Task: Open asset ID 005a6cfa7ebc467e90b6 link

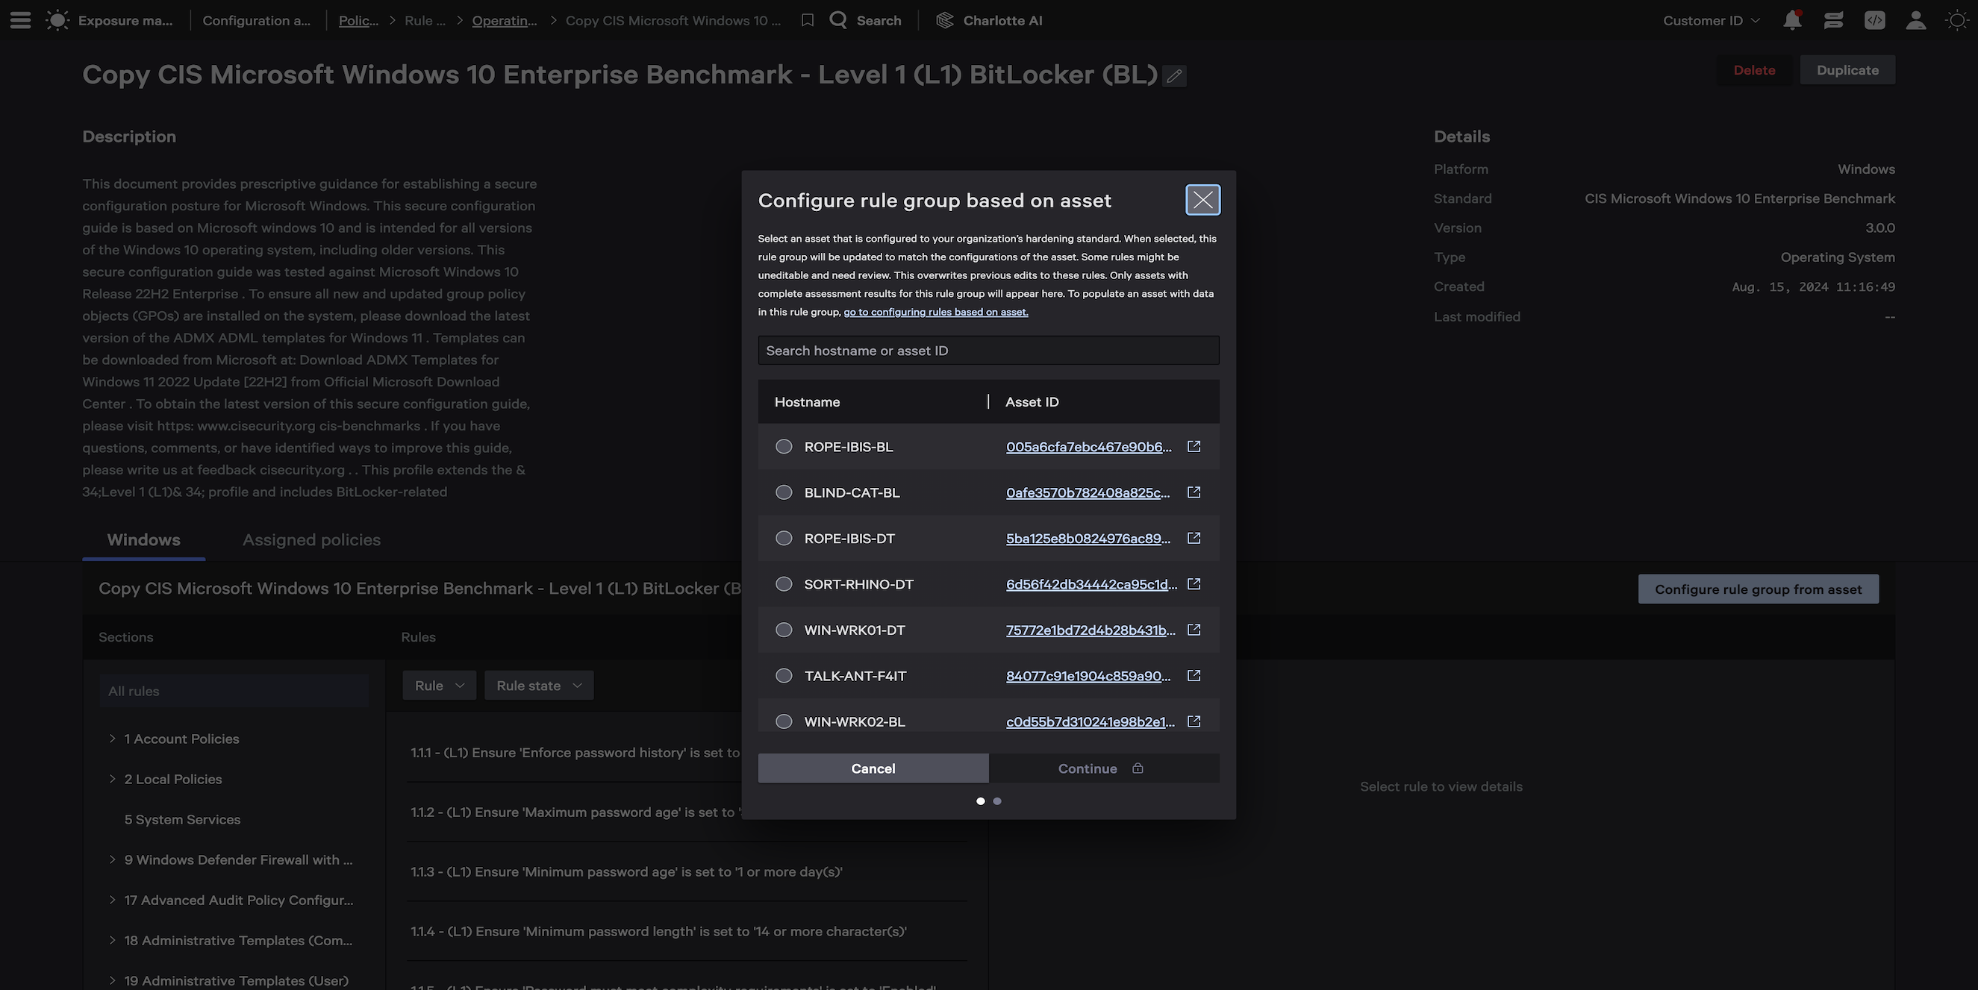Action: pyautogui.click(x=1089, y=447)
